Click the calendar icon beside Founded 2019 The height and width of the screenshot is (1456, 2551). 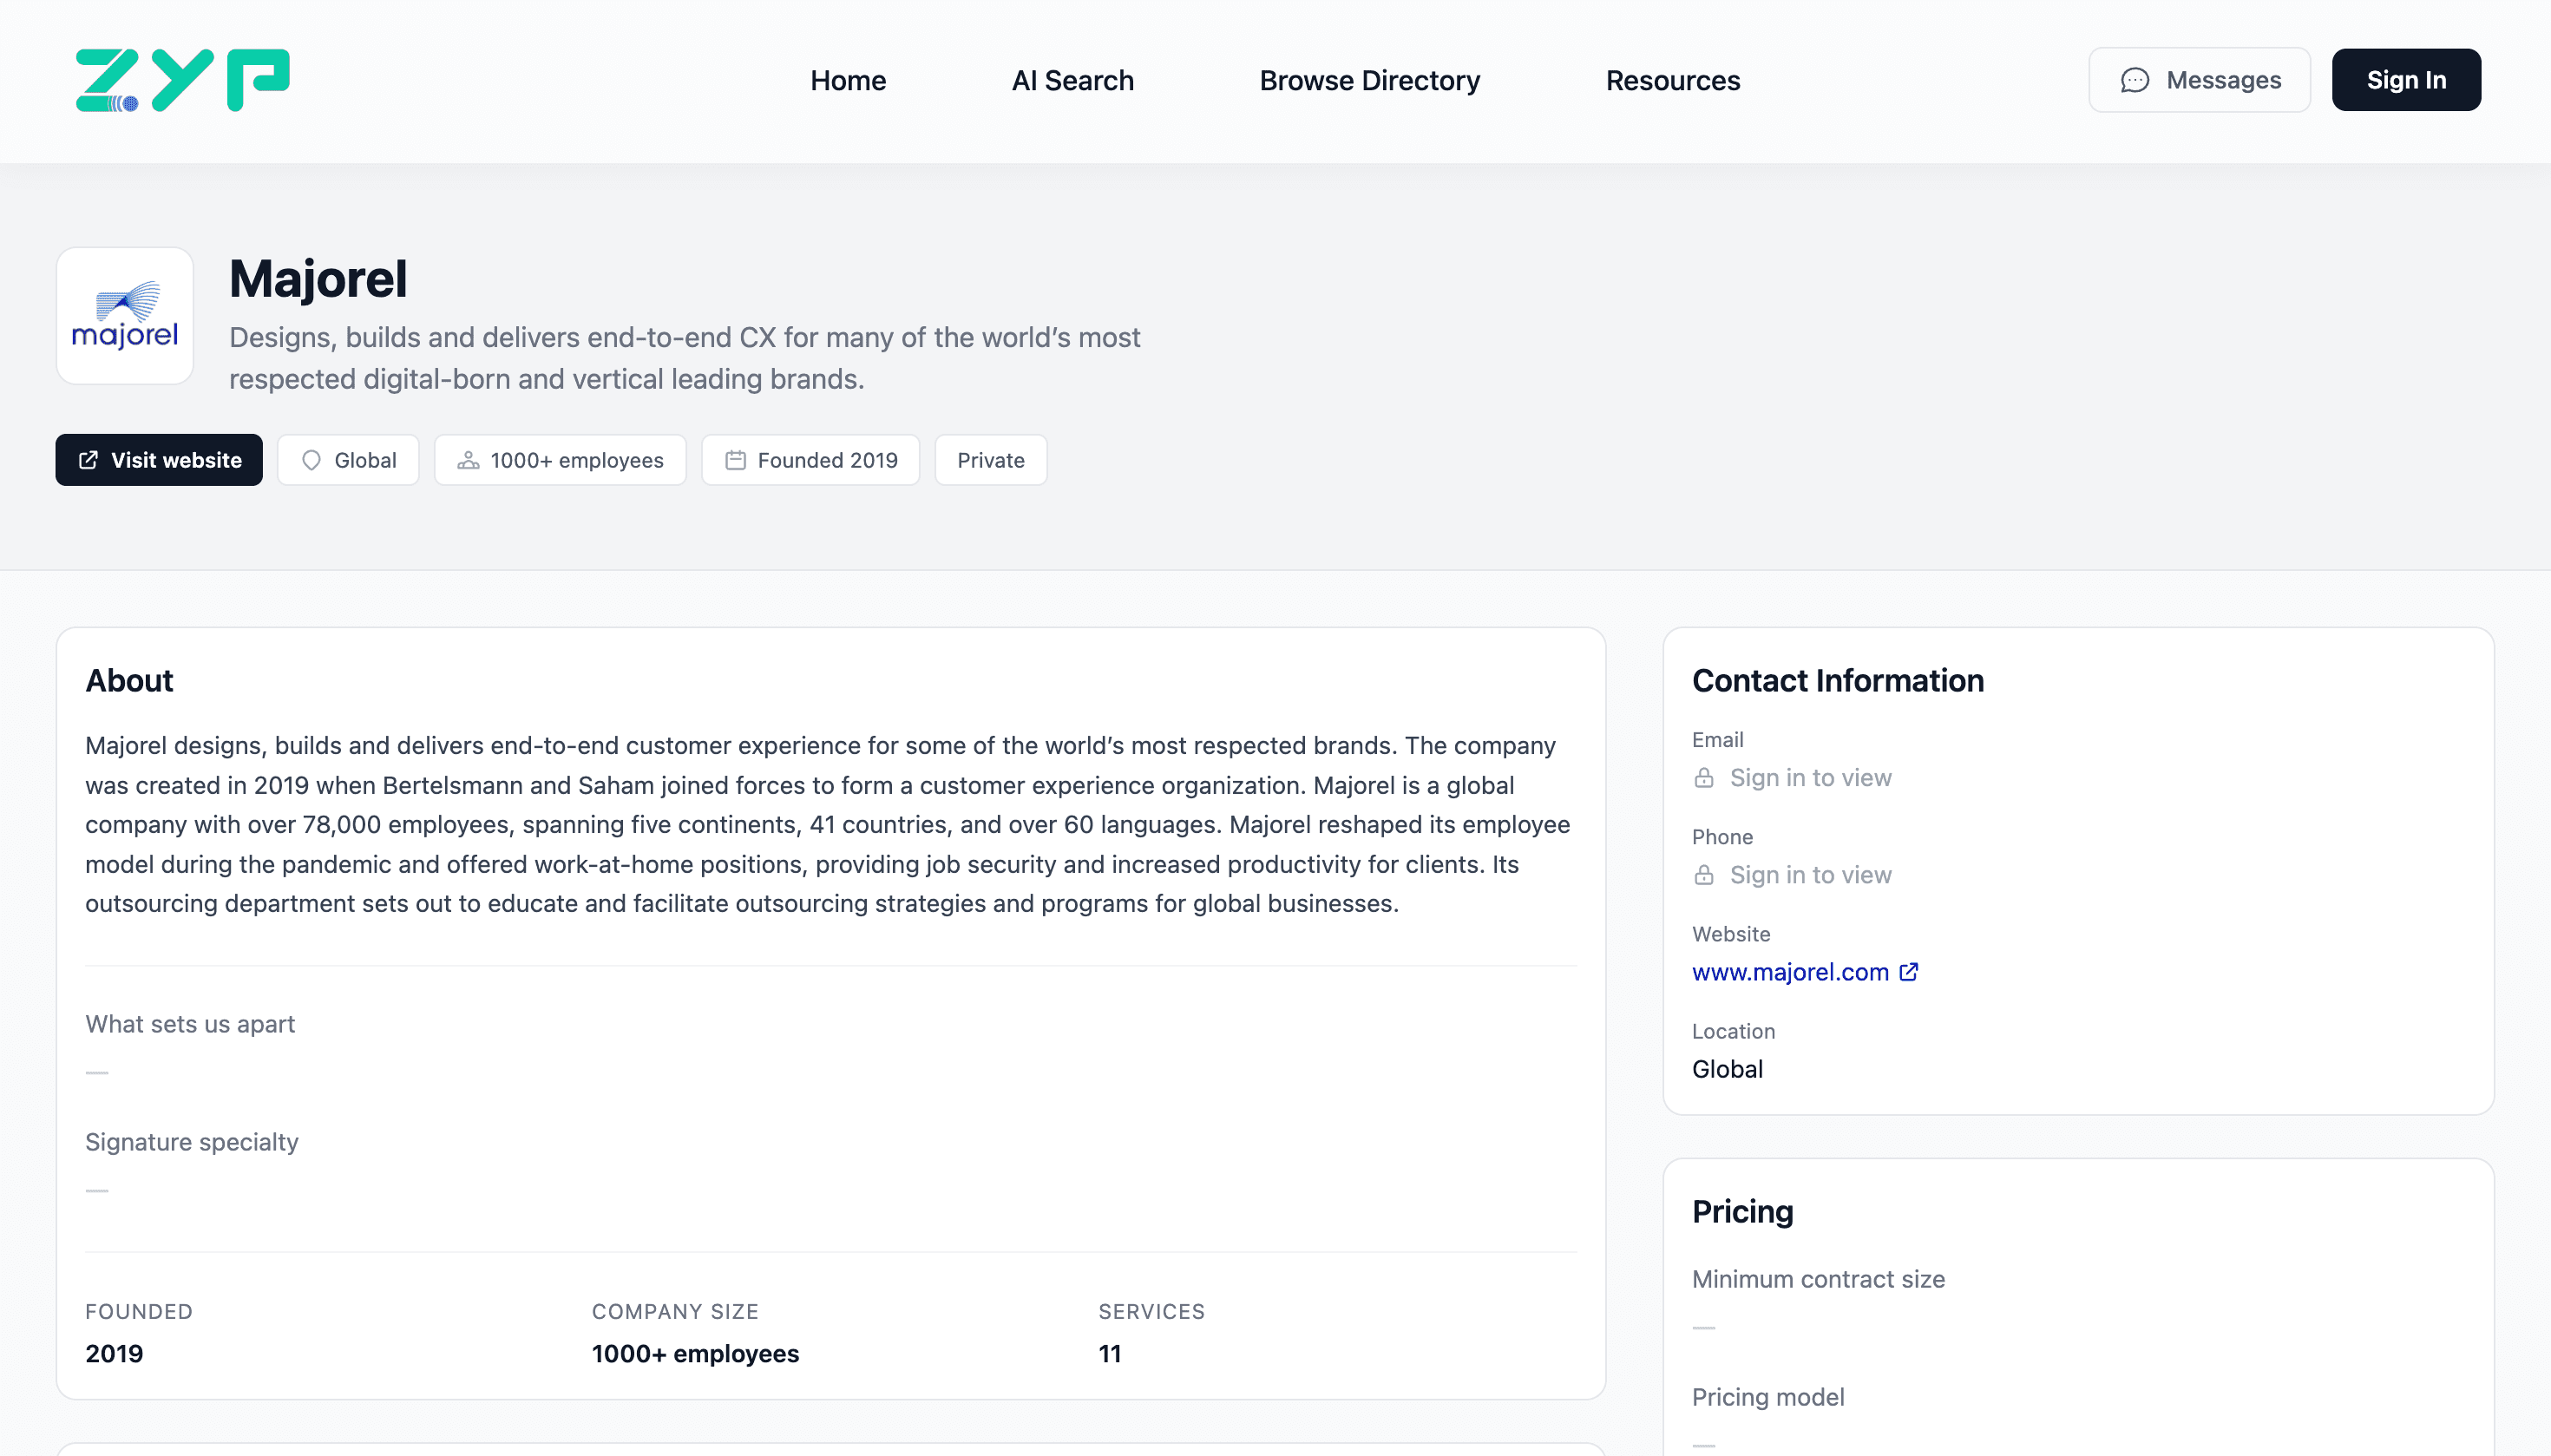[735, 460]
